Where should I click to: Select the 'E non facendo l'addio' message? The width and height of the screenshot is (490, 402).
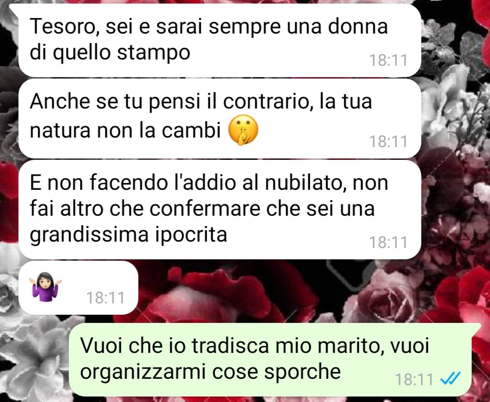point(220,210)
